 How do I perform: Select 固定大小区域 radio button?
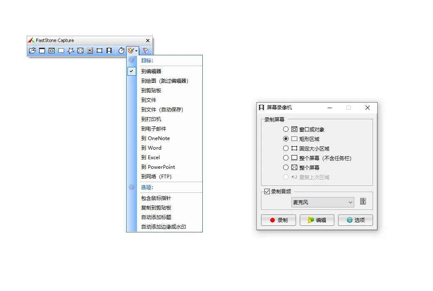(286, 148)
